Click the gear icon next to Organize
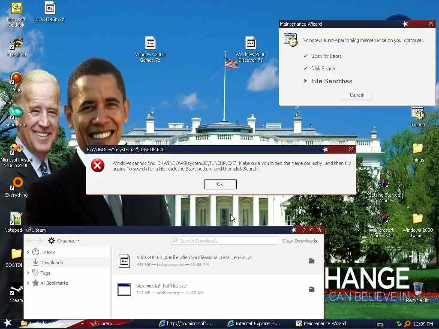The image size is (439, 329). tap(51, 241)
